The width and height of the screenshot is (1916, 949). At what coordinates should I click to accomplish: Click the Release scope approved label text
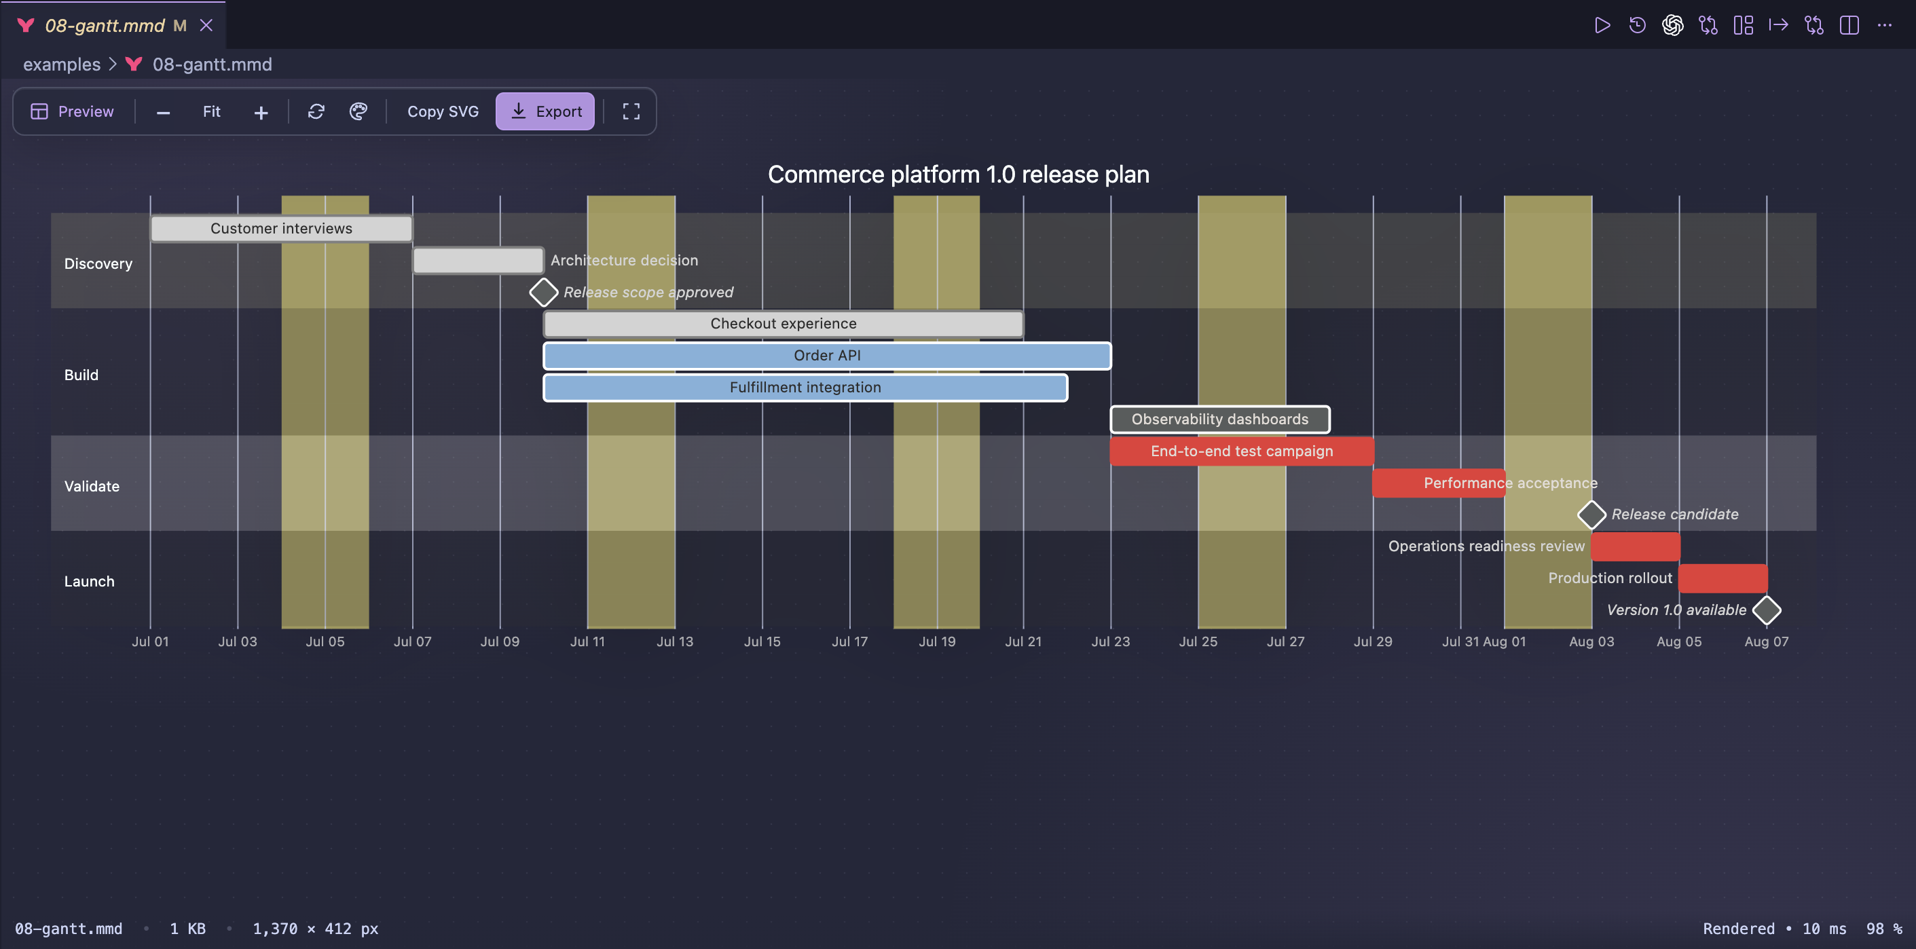[648, 293]
